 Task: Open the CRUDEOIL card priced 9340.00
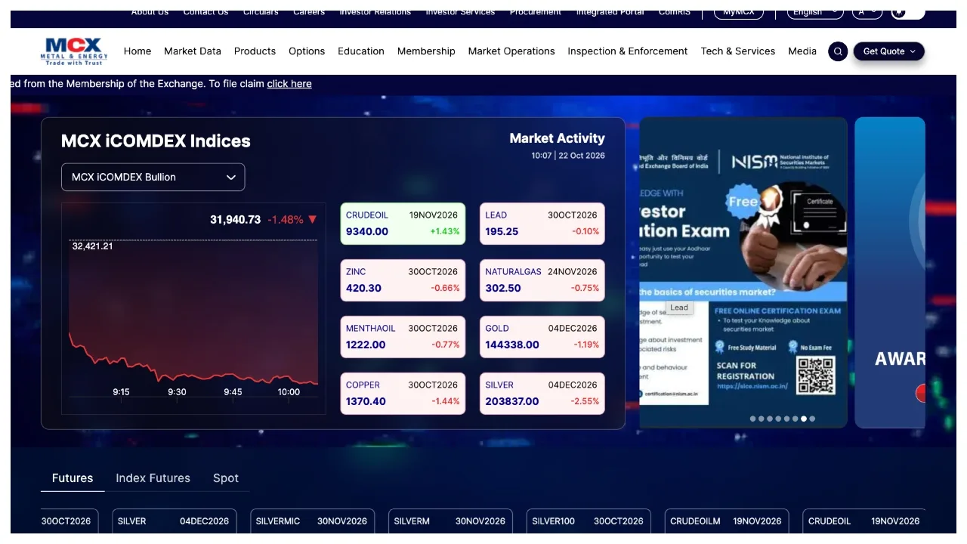[x=403, y=224]
